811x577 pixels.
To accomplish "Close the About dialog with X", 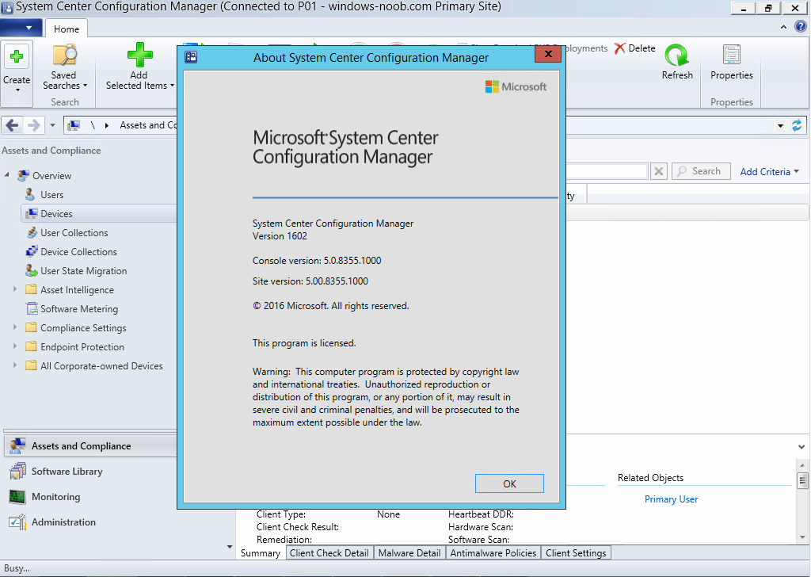I will tap(548, 54).
